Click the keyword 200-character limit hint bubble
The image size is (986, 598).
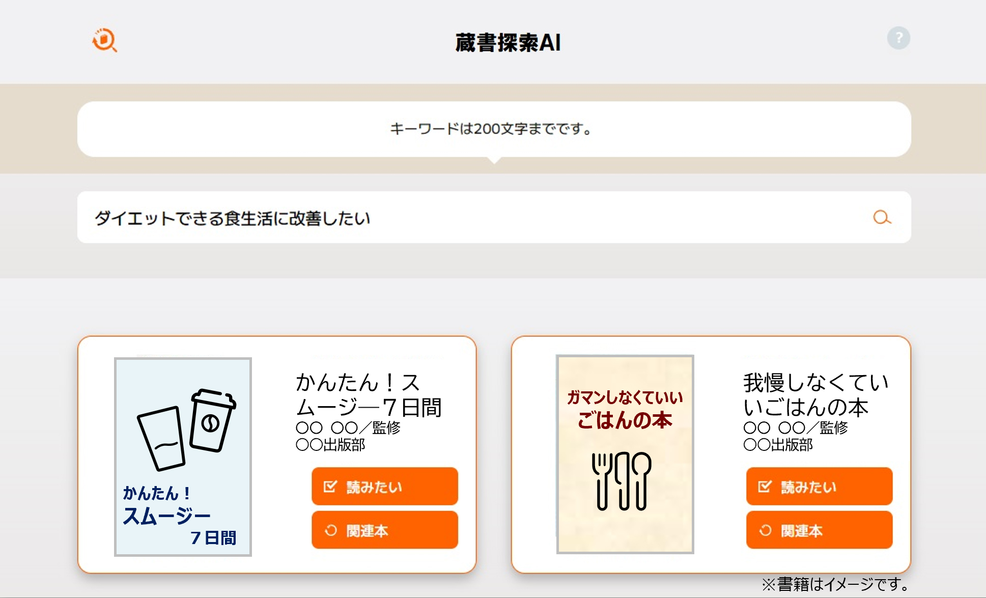[x=494, y=129]
